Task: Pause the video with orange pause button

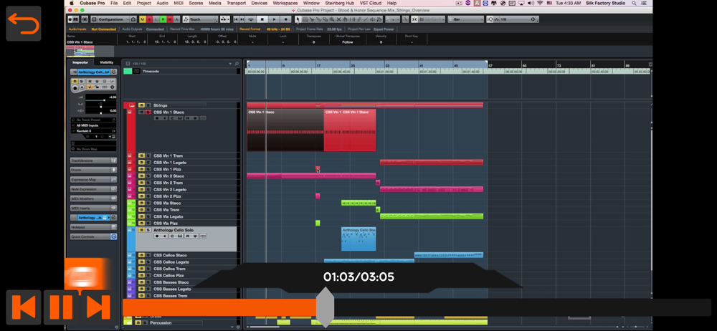Action: tap(61, 307)
